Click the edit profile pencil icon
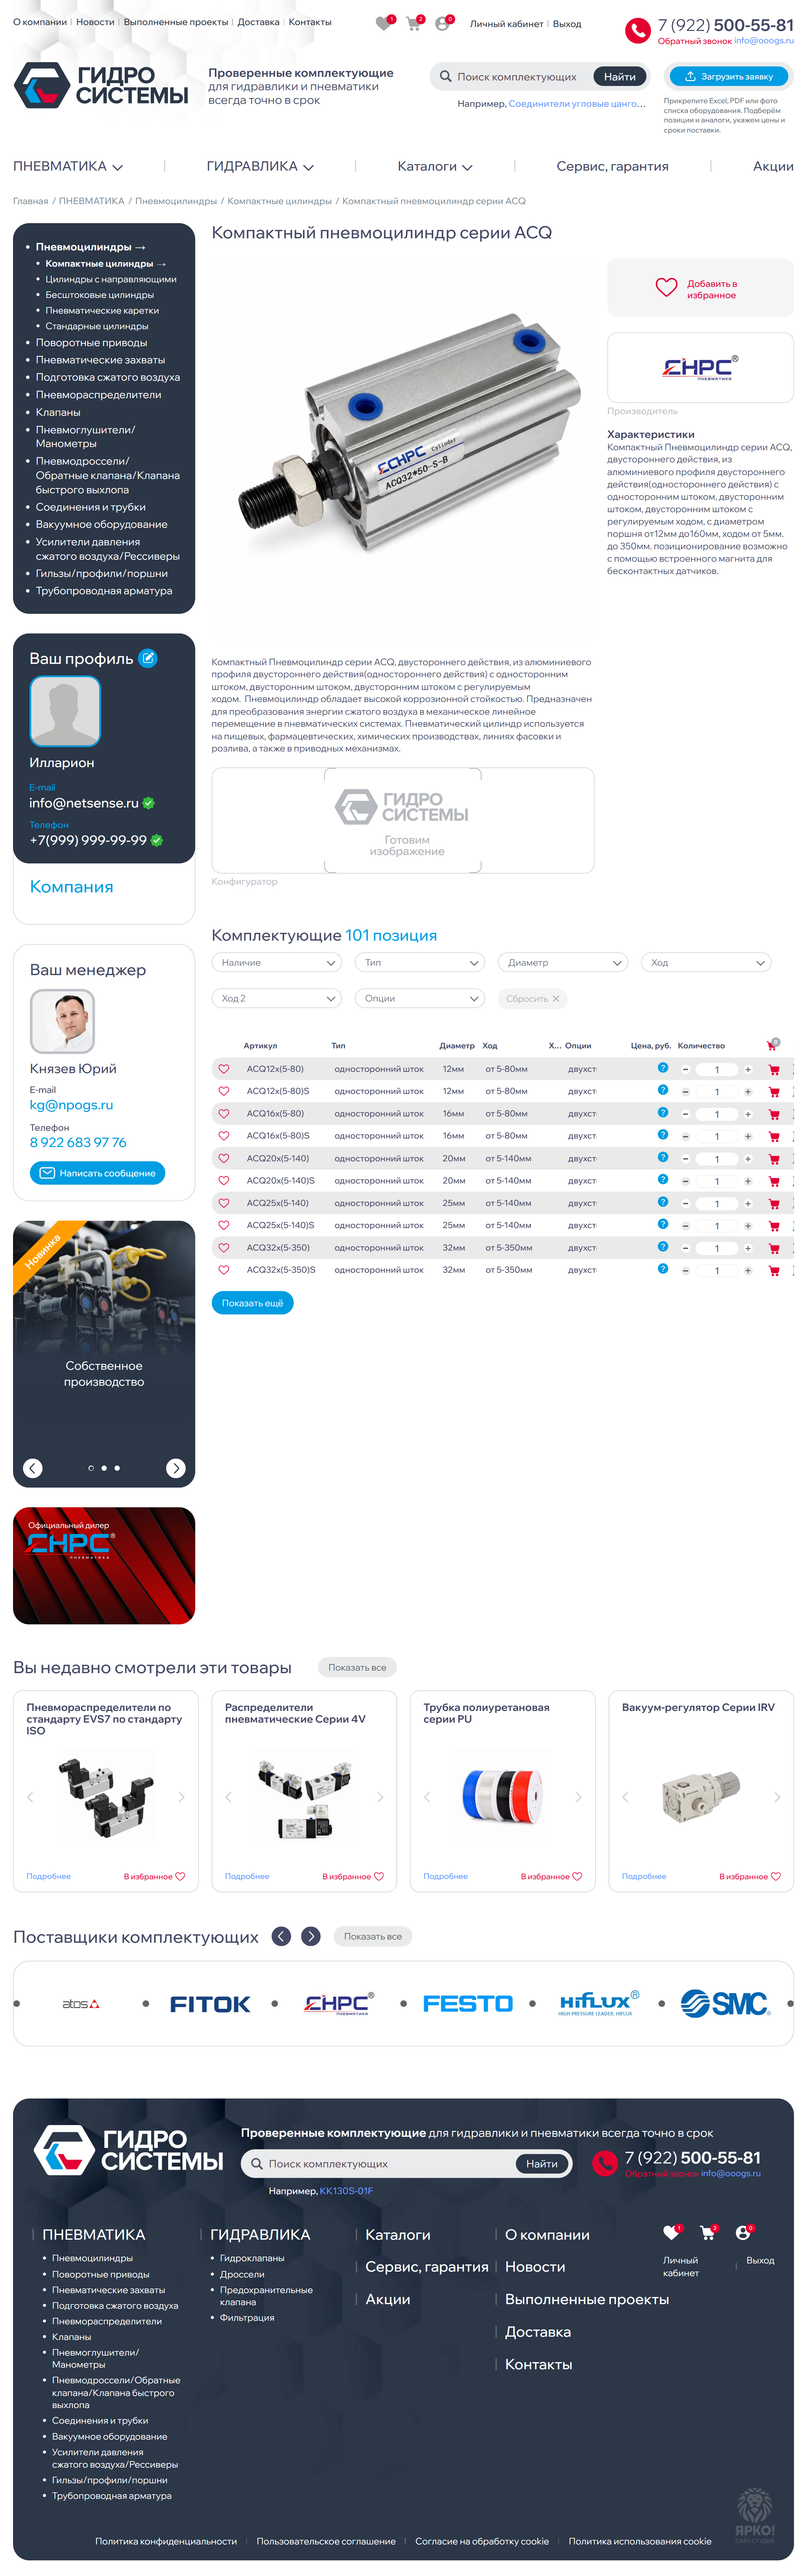This screenshot has height=2576, width=807. [x=148, y=658]
